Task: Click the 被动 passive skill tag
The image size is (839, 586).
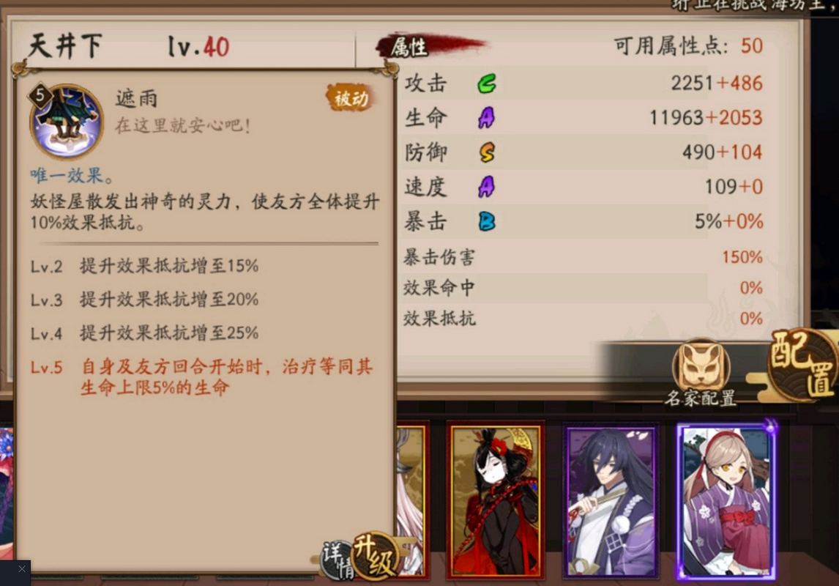Action: (351, 98)
